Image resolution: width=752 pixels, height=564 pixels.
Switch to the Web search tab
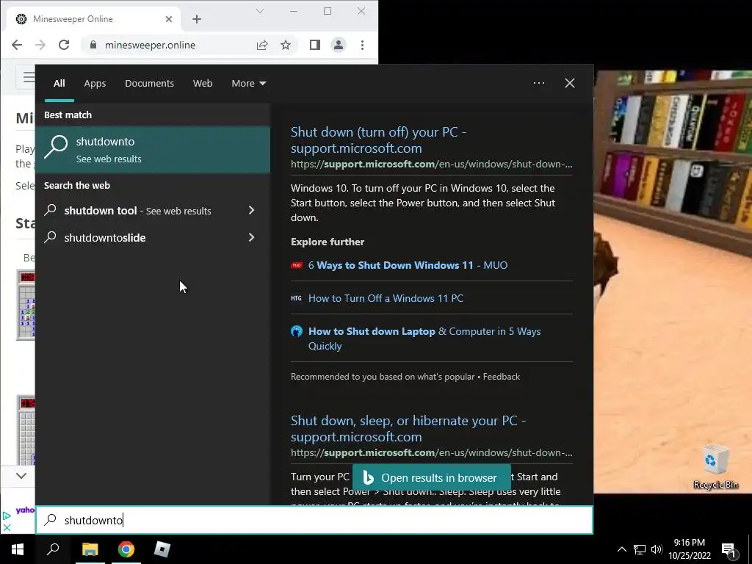pos(203,84)
